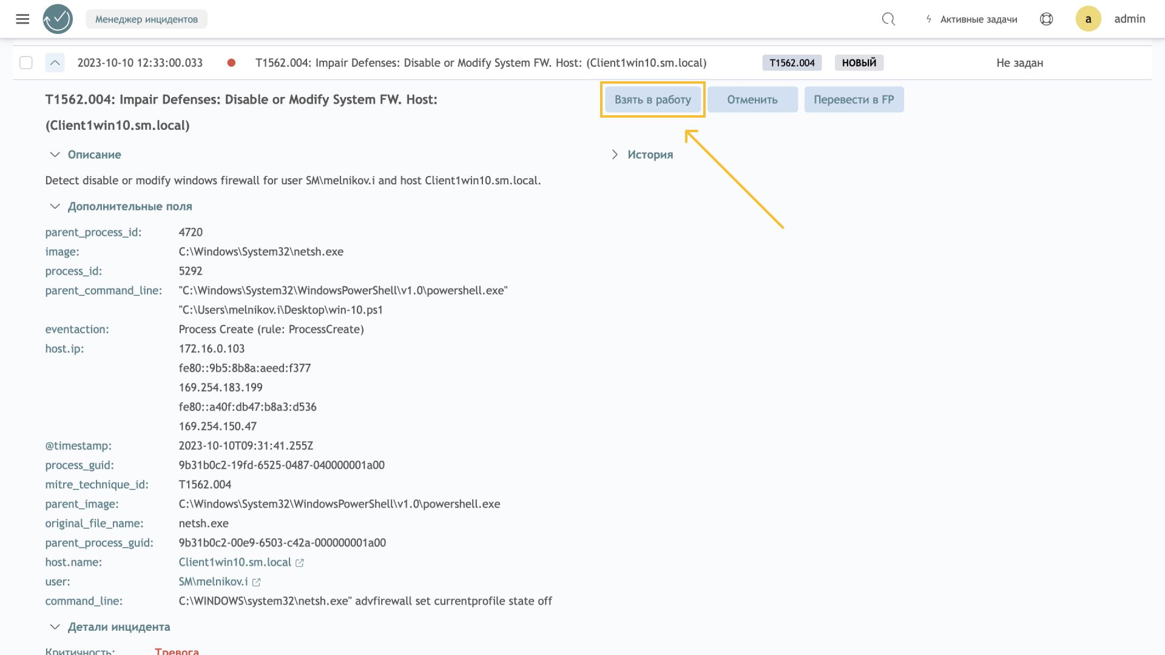
Task: Click the Тревога criticality value
Action: point(177,651)
